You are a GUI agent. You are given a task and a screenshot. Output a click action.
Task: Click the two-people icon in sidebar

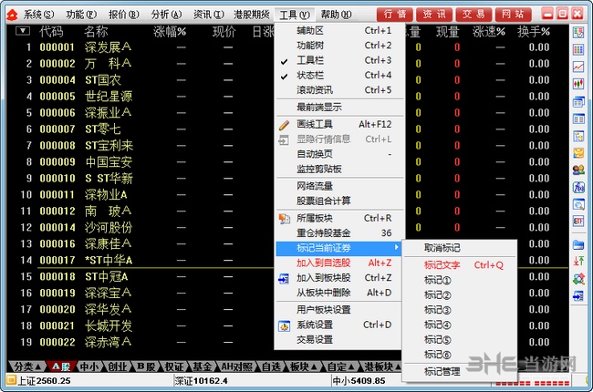(x=578, y=170)
